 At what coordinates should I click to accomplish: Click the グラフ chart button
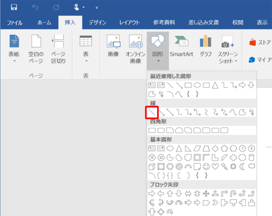coord(206,46)
